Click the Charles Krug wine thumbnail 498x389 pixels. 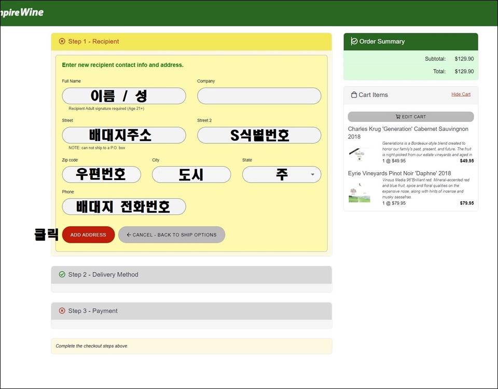[x=359, y=155]
